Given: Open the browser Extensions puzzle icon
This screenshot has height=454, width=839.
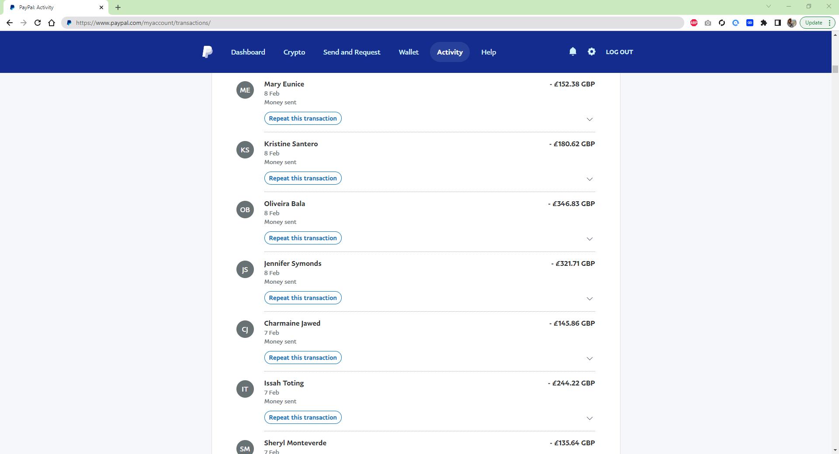Looking at the screenshot, I should (763, 23).
